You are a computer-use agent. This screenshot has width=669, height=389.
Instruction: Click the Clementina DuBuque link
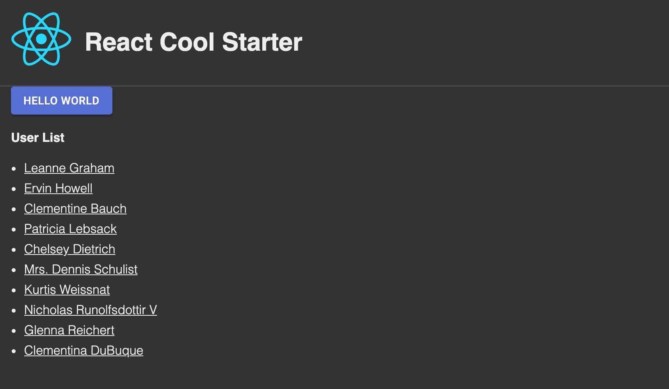click(x=84, y=351)
